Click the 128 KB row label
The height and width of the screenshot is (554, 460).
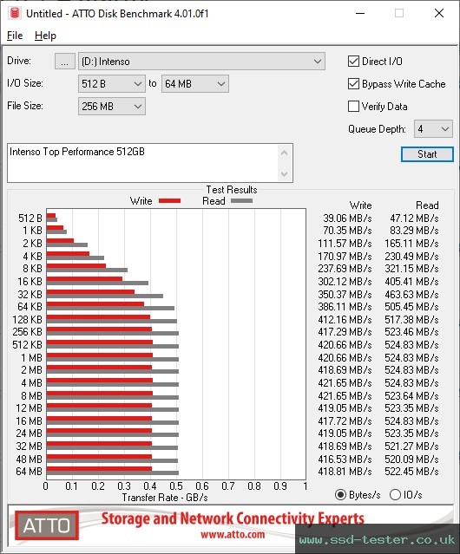pos(27,319)
